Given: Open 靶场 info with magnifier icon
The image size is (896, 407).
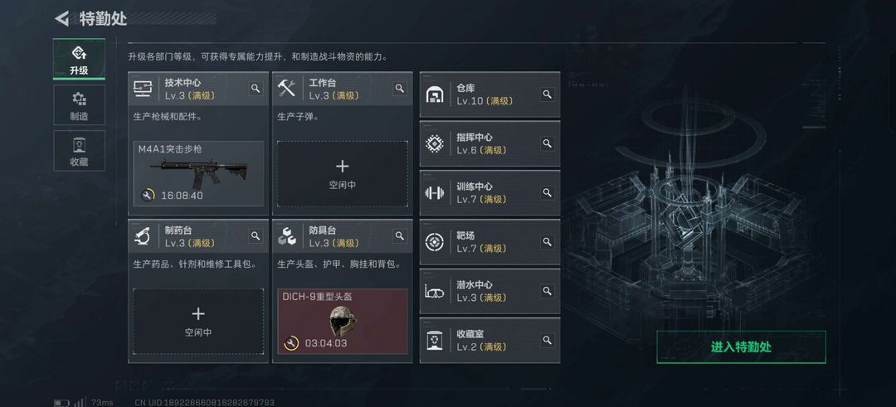Looking at the screenshot, I should click(x=548, y=241).
